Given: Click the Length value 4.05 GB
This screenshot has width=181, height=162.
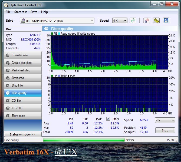Looking at the screenshot, I should (35, 44).
